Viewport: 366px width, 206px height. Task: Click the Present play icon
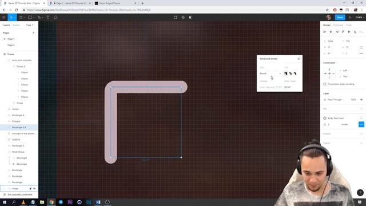[x=350, y=17]
